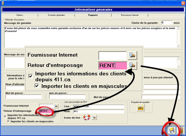The image size is (186, 136).
Task: Select the Ressources Internet tab
Action: (130, 15)
